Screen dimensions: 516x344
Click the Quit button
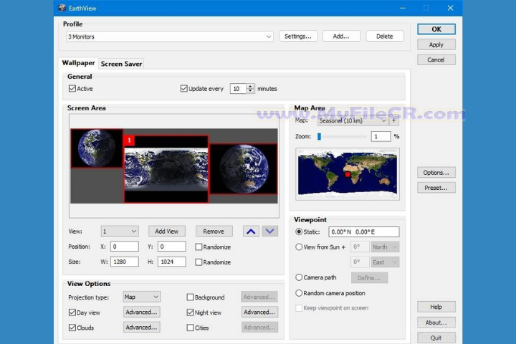(436, 338)
